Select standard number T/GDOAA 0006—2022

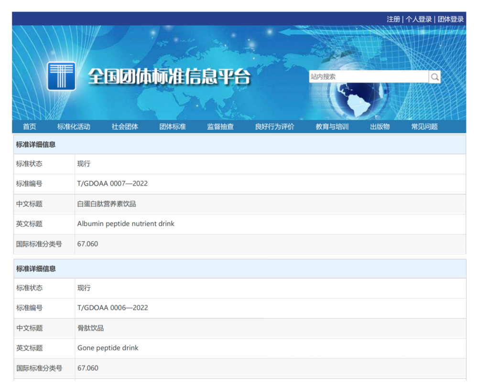[x=113, y=308]
